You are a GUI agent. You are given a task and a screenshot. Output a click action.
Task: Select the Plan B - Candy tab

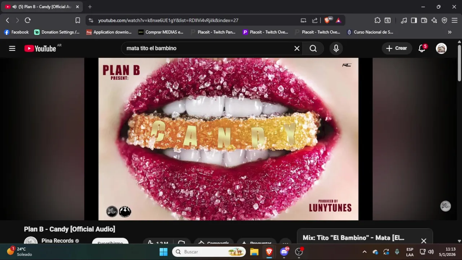42,7
